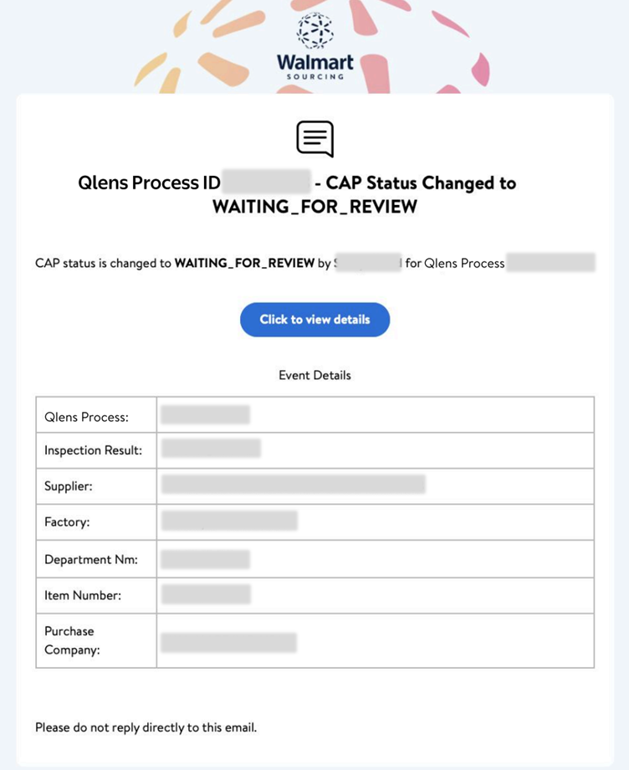629x770 pixels.
Task: Click the 'Qlens Process:' row label
Action: coord(86,416)
